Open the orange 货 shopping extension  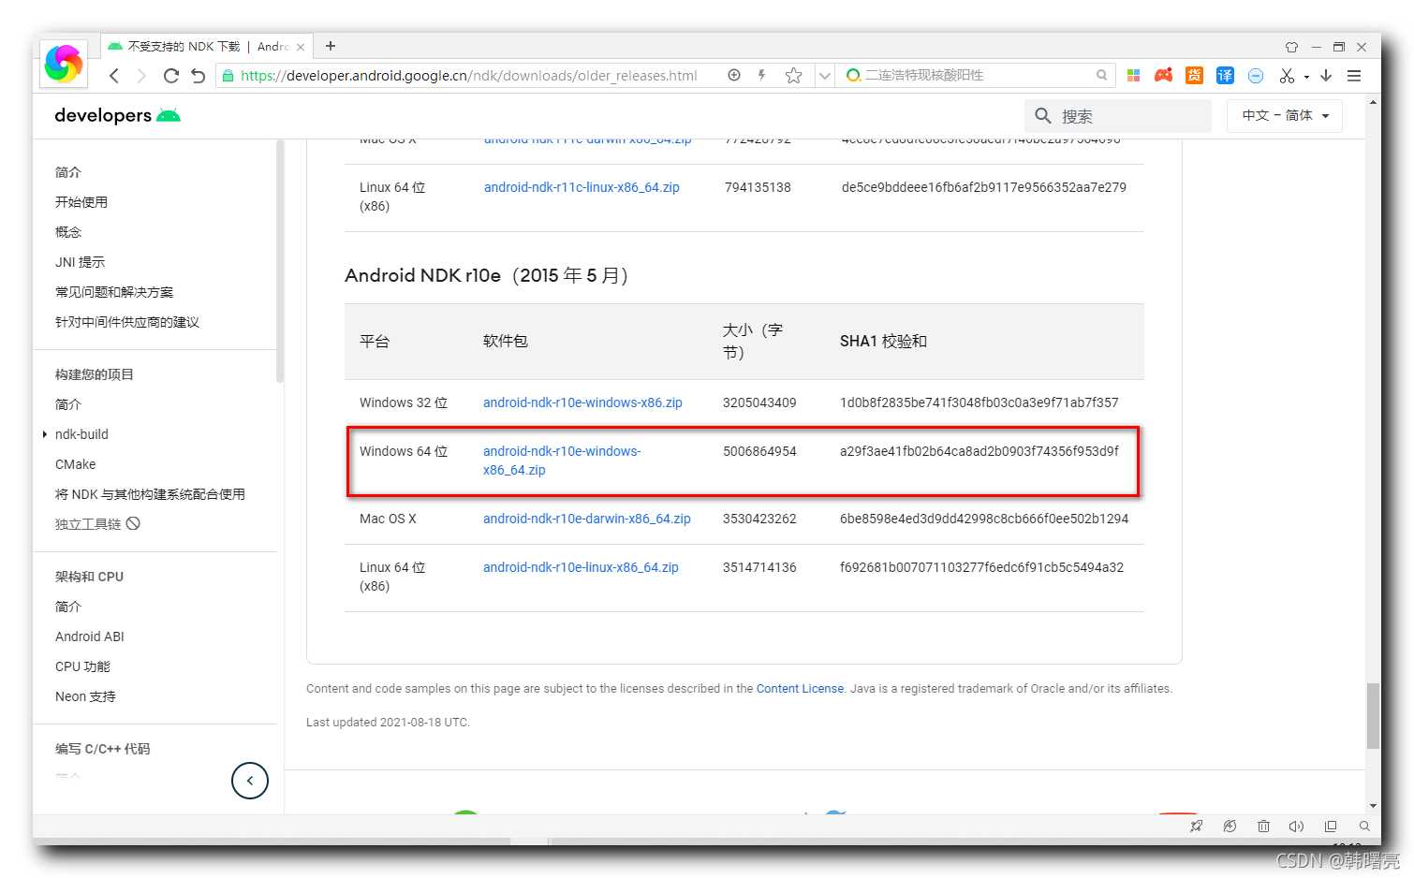point(1194,76)
